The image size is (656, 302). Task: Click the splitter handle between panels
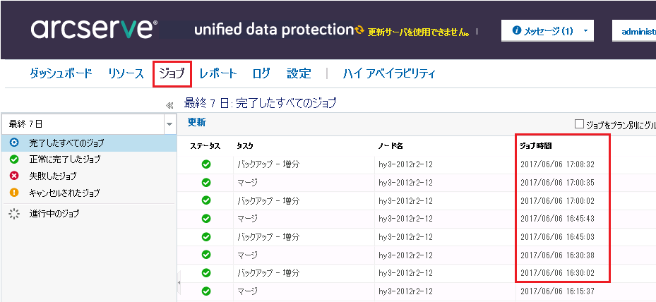pos(179,282)
